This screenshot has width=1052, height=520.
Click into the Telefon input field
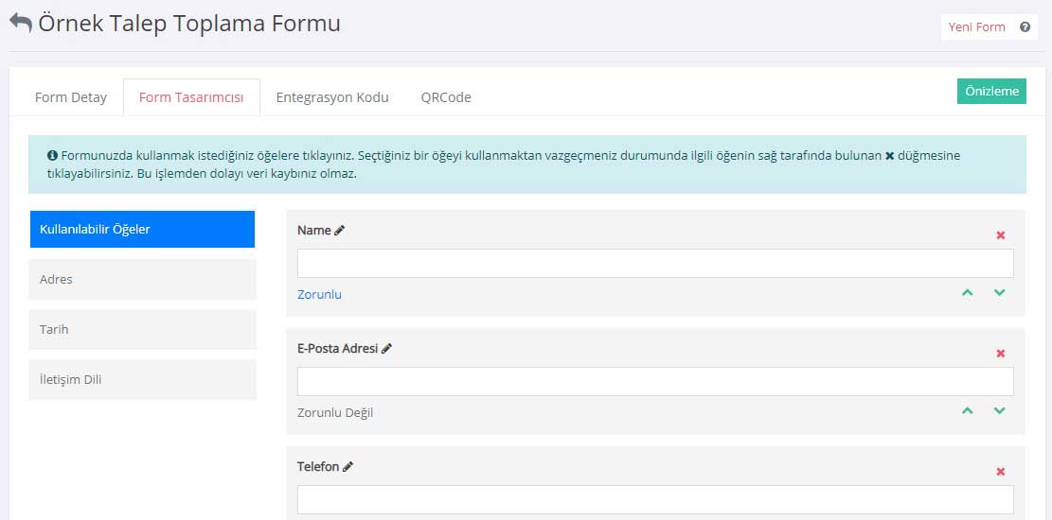655,499
